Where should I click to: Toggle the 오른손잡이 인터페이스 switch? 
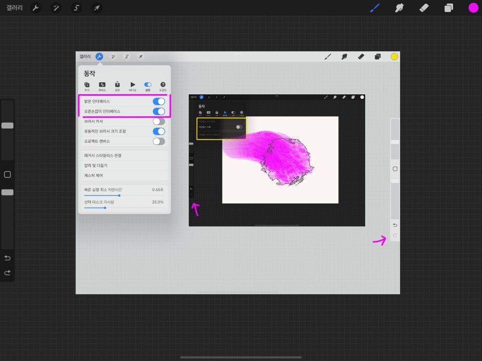[159, 111]
